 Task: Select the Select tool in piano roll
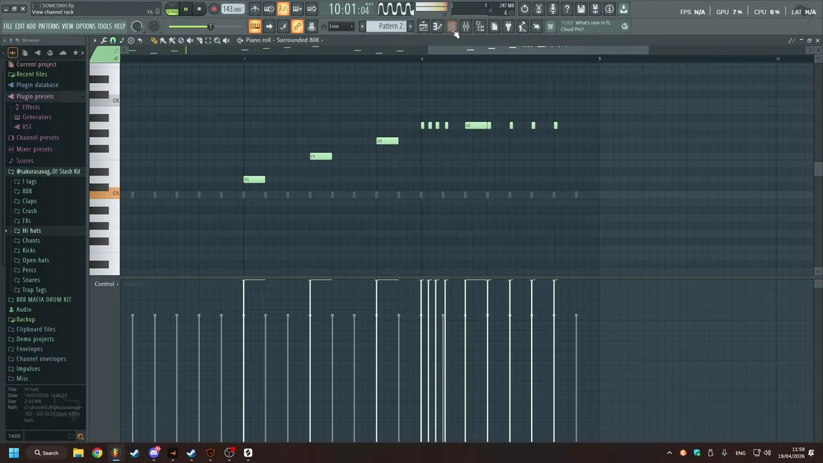point(208,41)
